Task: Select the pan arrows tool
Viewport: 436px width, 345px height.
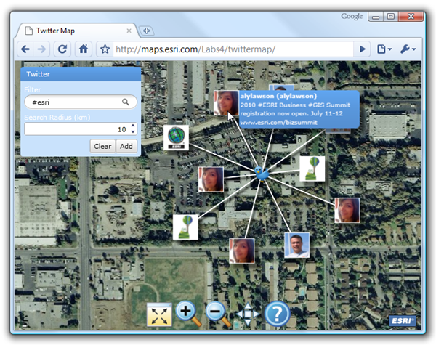Action: (x=248, y=314)
